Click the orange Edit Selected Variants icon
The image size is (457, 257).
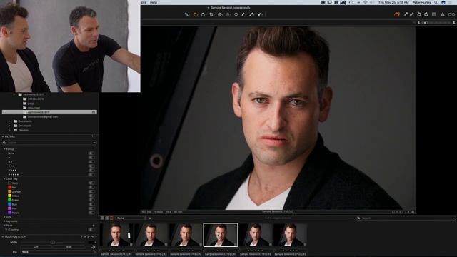point(397,14)
